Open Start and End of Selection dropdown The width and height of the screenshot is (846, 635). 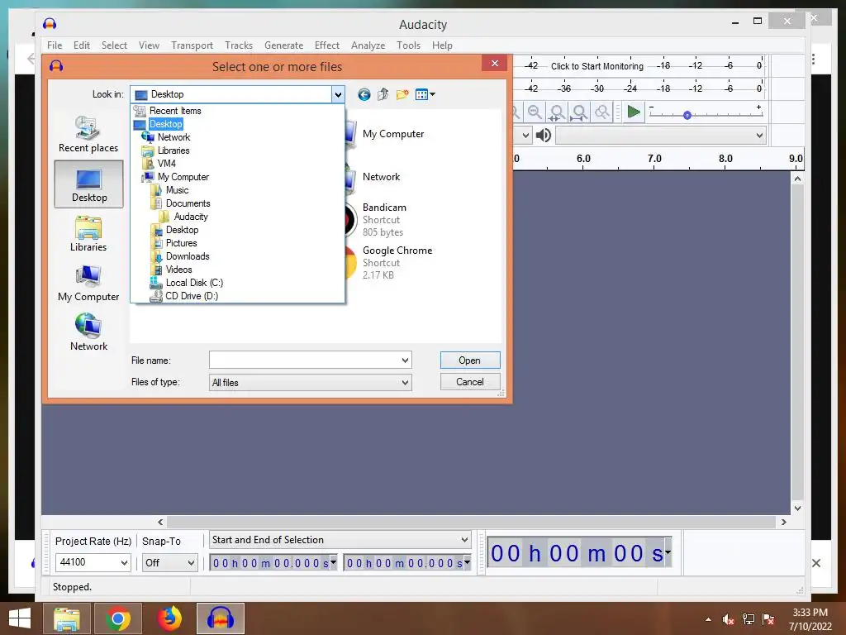pyautogui.click(x=340, y=539)
